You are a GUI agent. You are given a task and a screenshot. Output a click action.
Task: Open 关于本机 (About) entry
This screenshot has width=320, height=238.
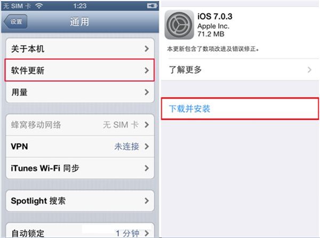(80, 49)
